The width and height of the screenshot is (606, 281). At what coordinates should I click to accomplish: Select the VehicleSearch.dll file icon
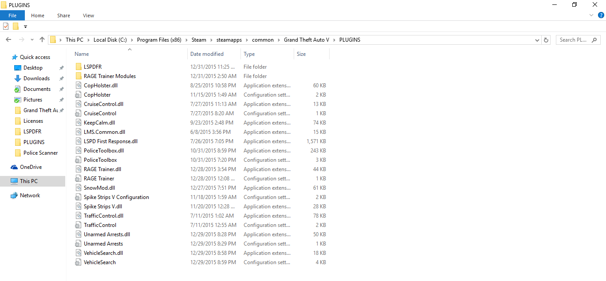(x=79, y=253)
